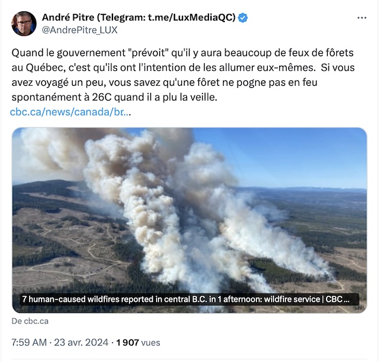Open the @AndrePitre_LUX handle
This screenshot has height=362, width=379.
point(80,30)
